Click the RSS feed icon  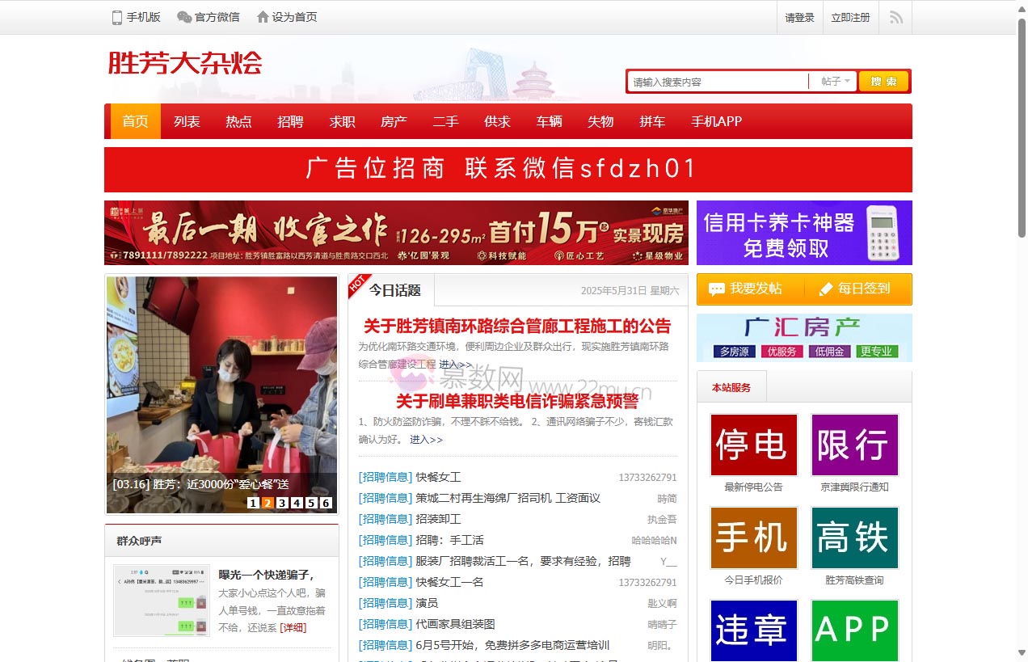895,17
